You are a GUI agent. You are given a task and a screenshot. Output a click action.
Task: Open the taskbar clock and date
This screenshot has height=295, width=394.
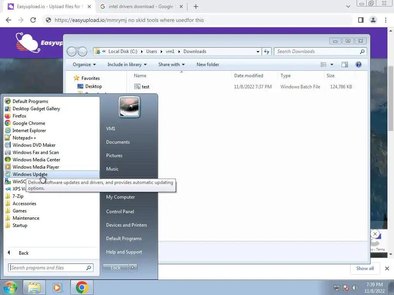pyautogui.click(x=374, y=288)
